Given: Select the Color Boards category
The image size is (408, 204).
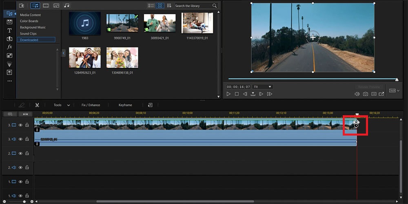Looking at the screenshot, I should coord(29,21).
